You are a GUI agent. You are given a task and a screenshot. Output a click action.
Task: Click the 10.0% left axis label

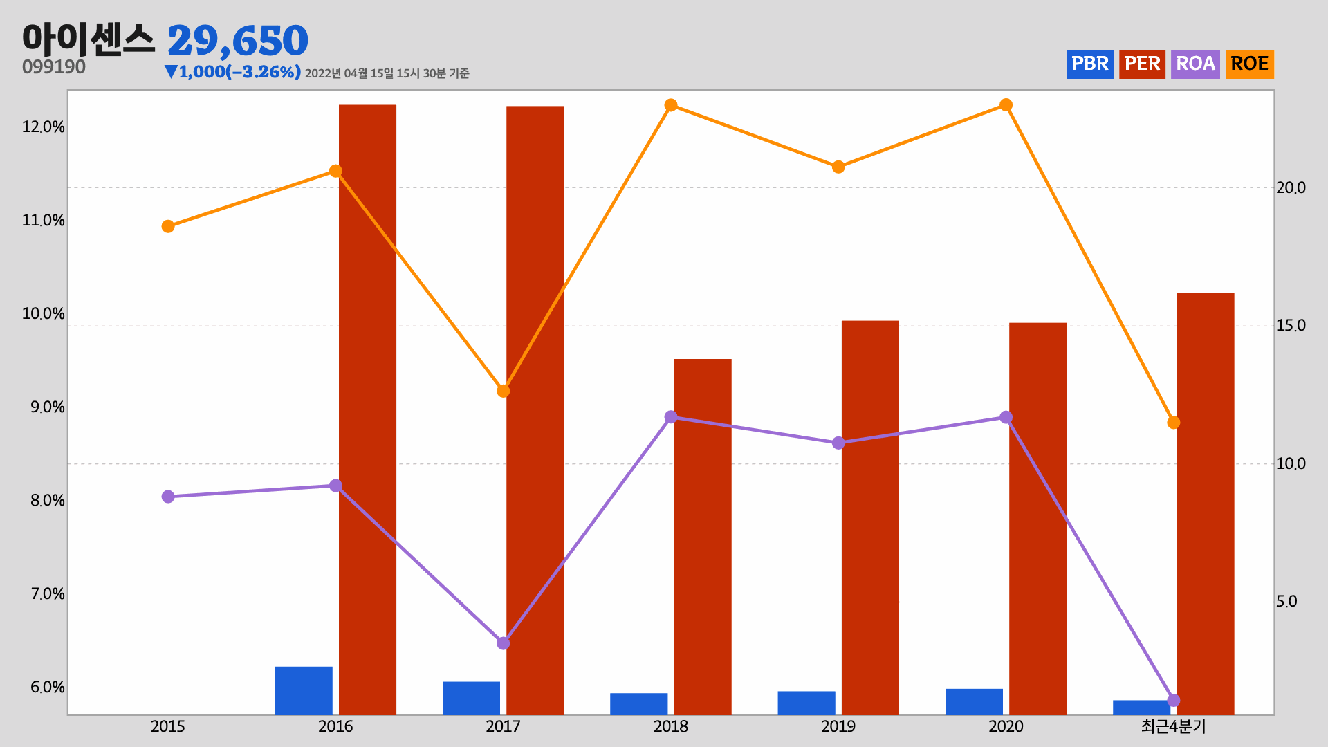(44, 314)
